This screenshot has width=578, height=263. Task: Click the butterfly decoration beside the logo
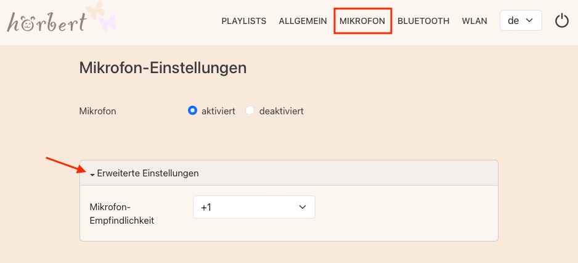[100, 17]
